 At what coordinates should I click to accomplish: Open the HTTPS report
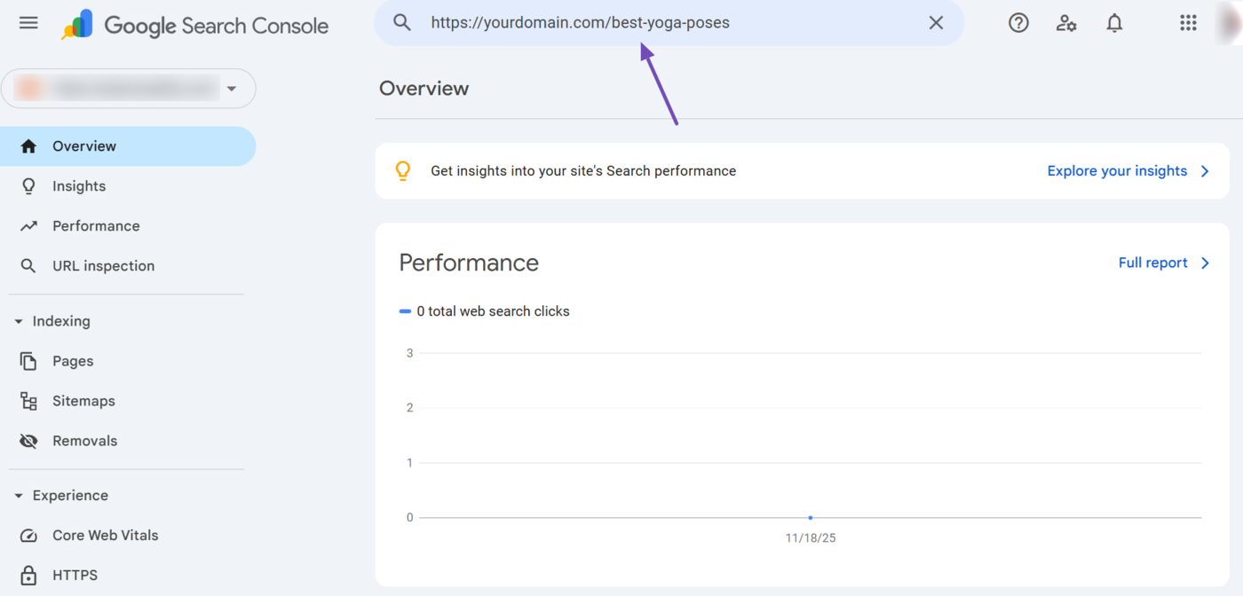click(75, 575)
